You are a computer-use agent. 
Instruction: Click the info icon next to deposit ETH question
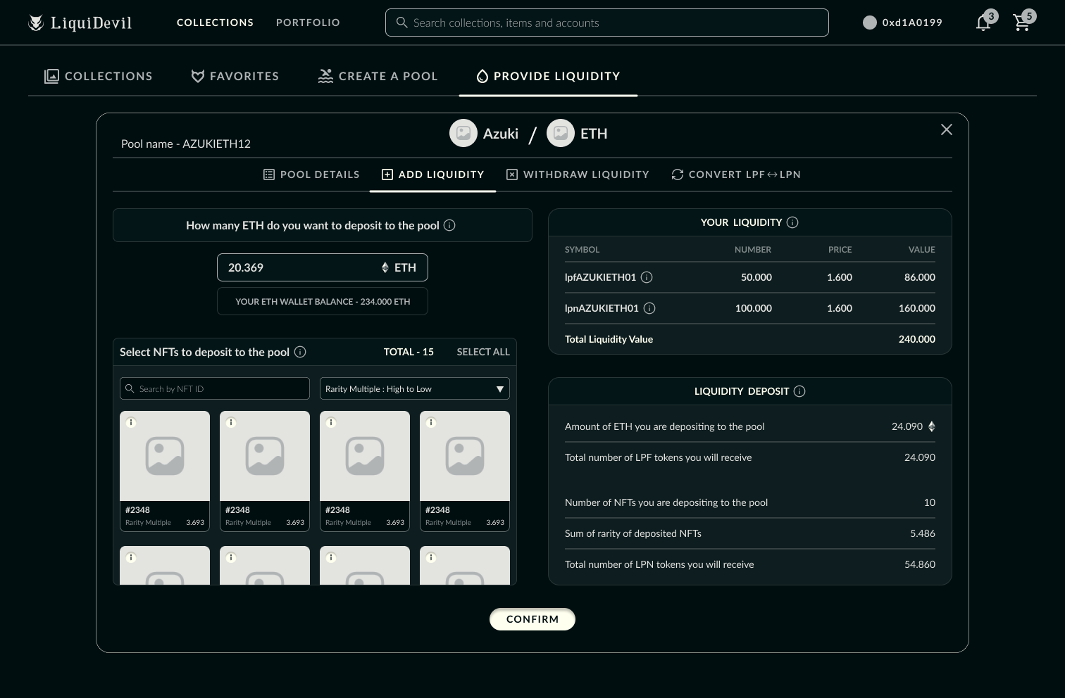(449, 225)
